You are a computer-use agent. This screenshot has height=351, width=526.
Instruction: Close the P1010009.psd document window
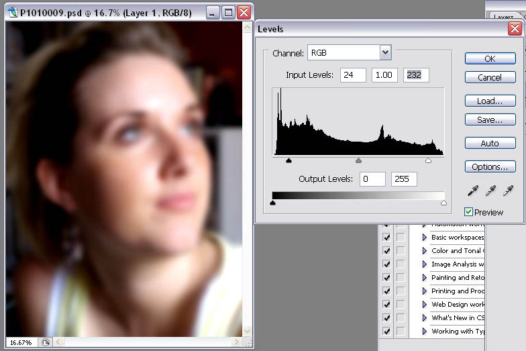[x=244, y=13]
